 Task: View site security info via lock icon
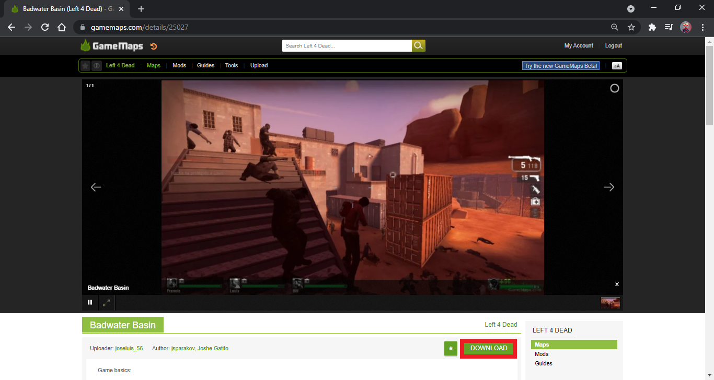point(83,27)
